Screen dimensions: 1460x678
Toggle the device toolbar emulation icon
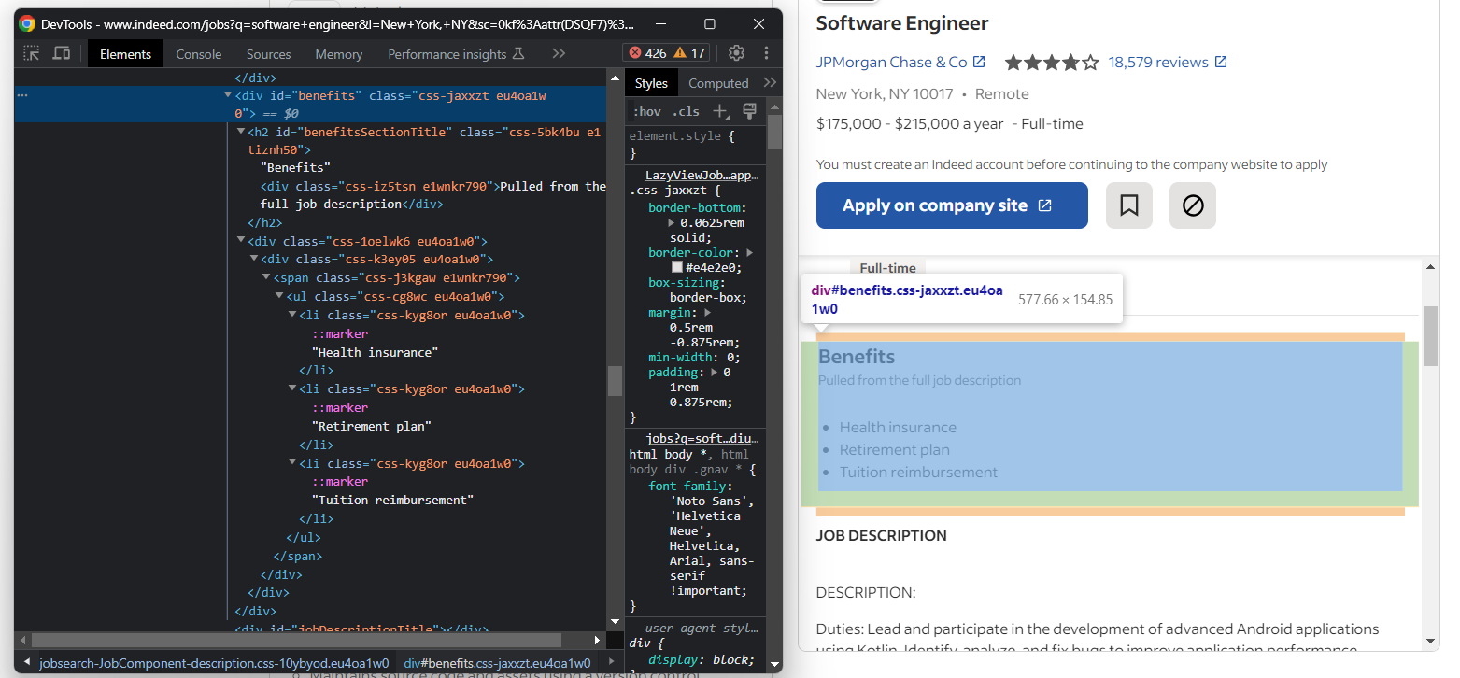[x=62, y=54]
